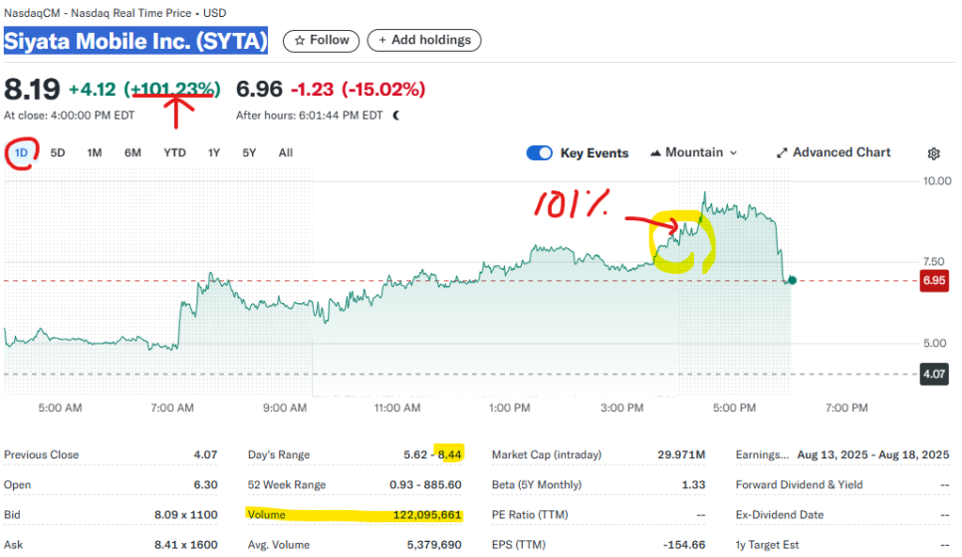Viewport: 962px width, 557px height.
Task: Click the after-hours moon icon
Action: click(396, 116)
